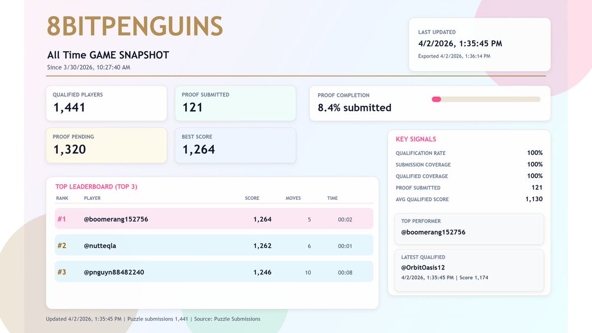This screenshot has width=592, height=333.
Task: Click the Last Updated timestamp card
Action: (479, 43)
